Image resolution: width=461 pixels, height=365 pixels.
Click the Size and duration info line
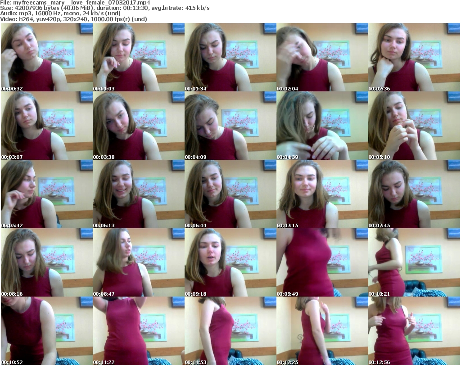pos(105,8)
